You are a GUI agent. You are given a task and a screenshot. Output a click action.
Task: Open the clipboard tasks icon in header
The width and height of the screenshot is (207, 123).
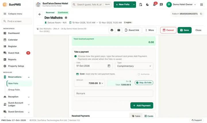141,5
